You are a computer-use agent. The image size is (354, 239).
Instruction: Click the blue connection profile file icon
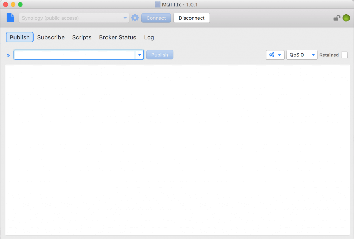(10, 18)
